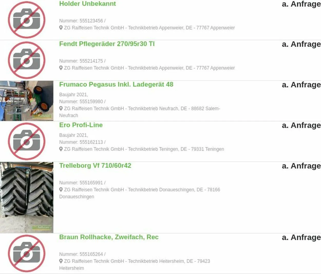Click the no-photo icon for Fendt Pflegeräder
321x274 pixels.
point(26,60)
